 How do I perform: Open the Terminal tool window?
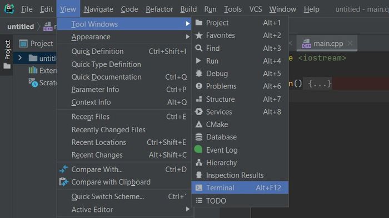[x=240, y=188]
